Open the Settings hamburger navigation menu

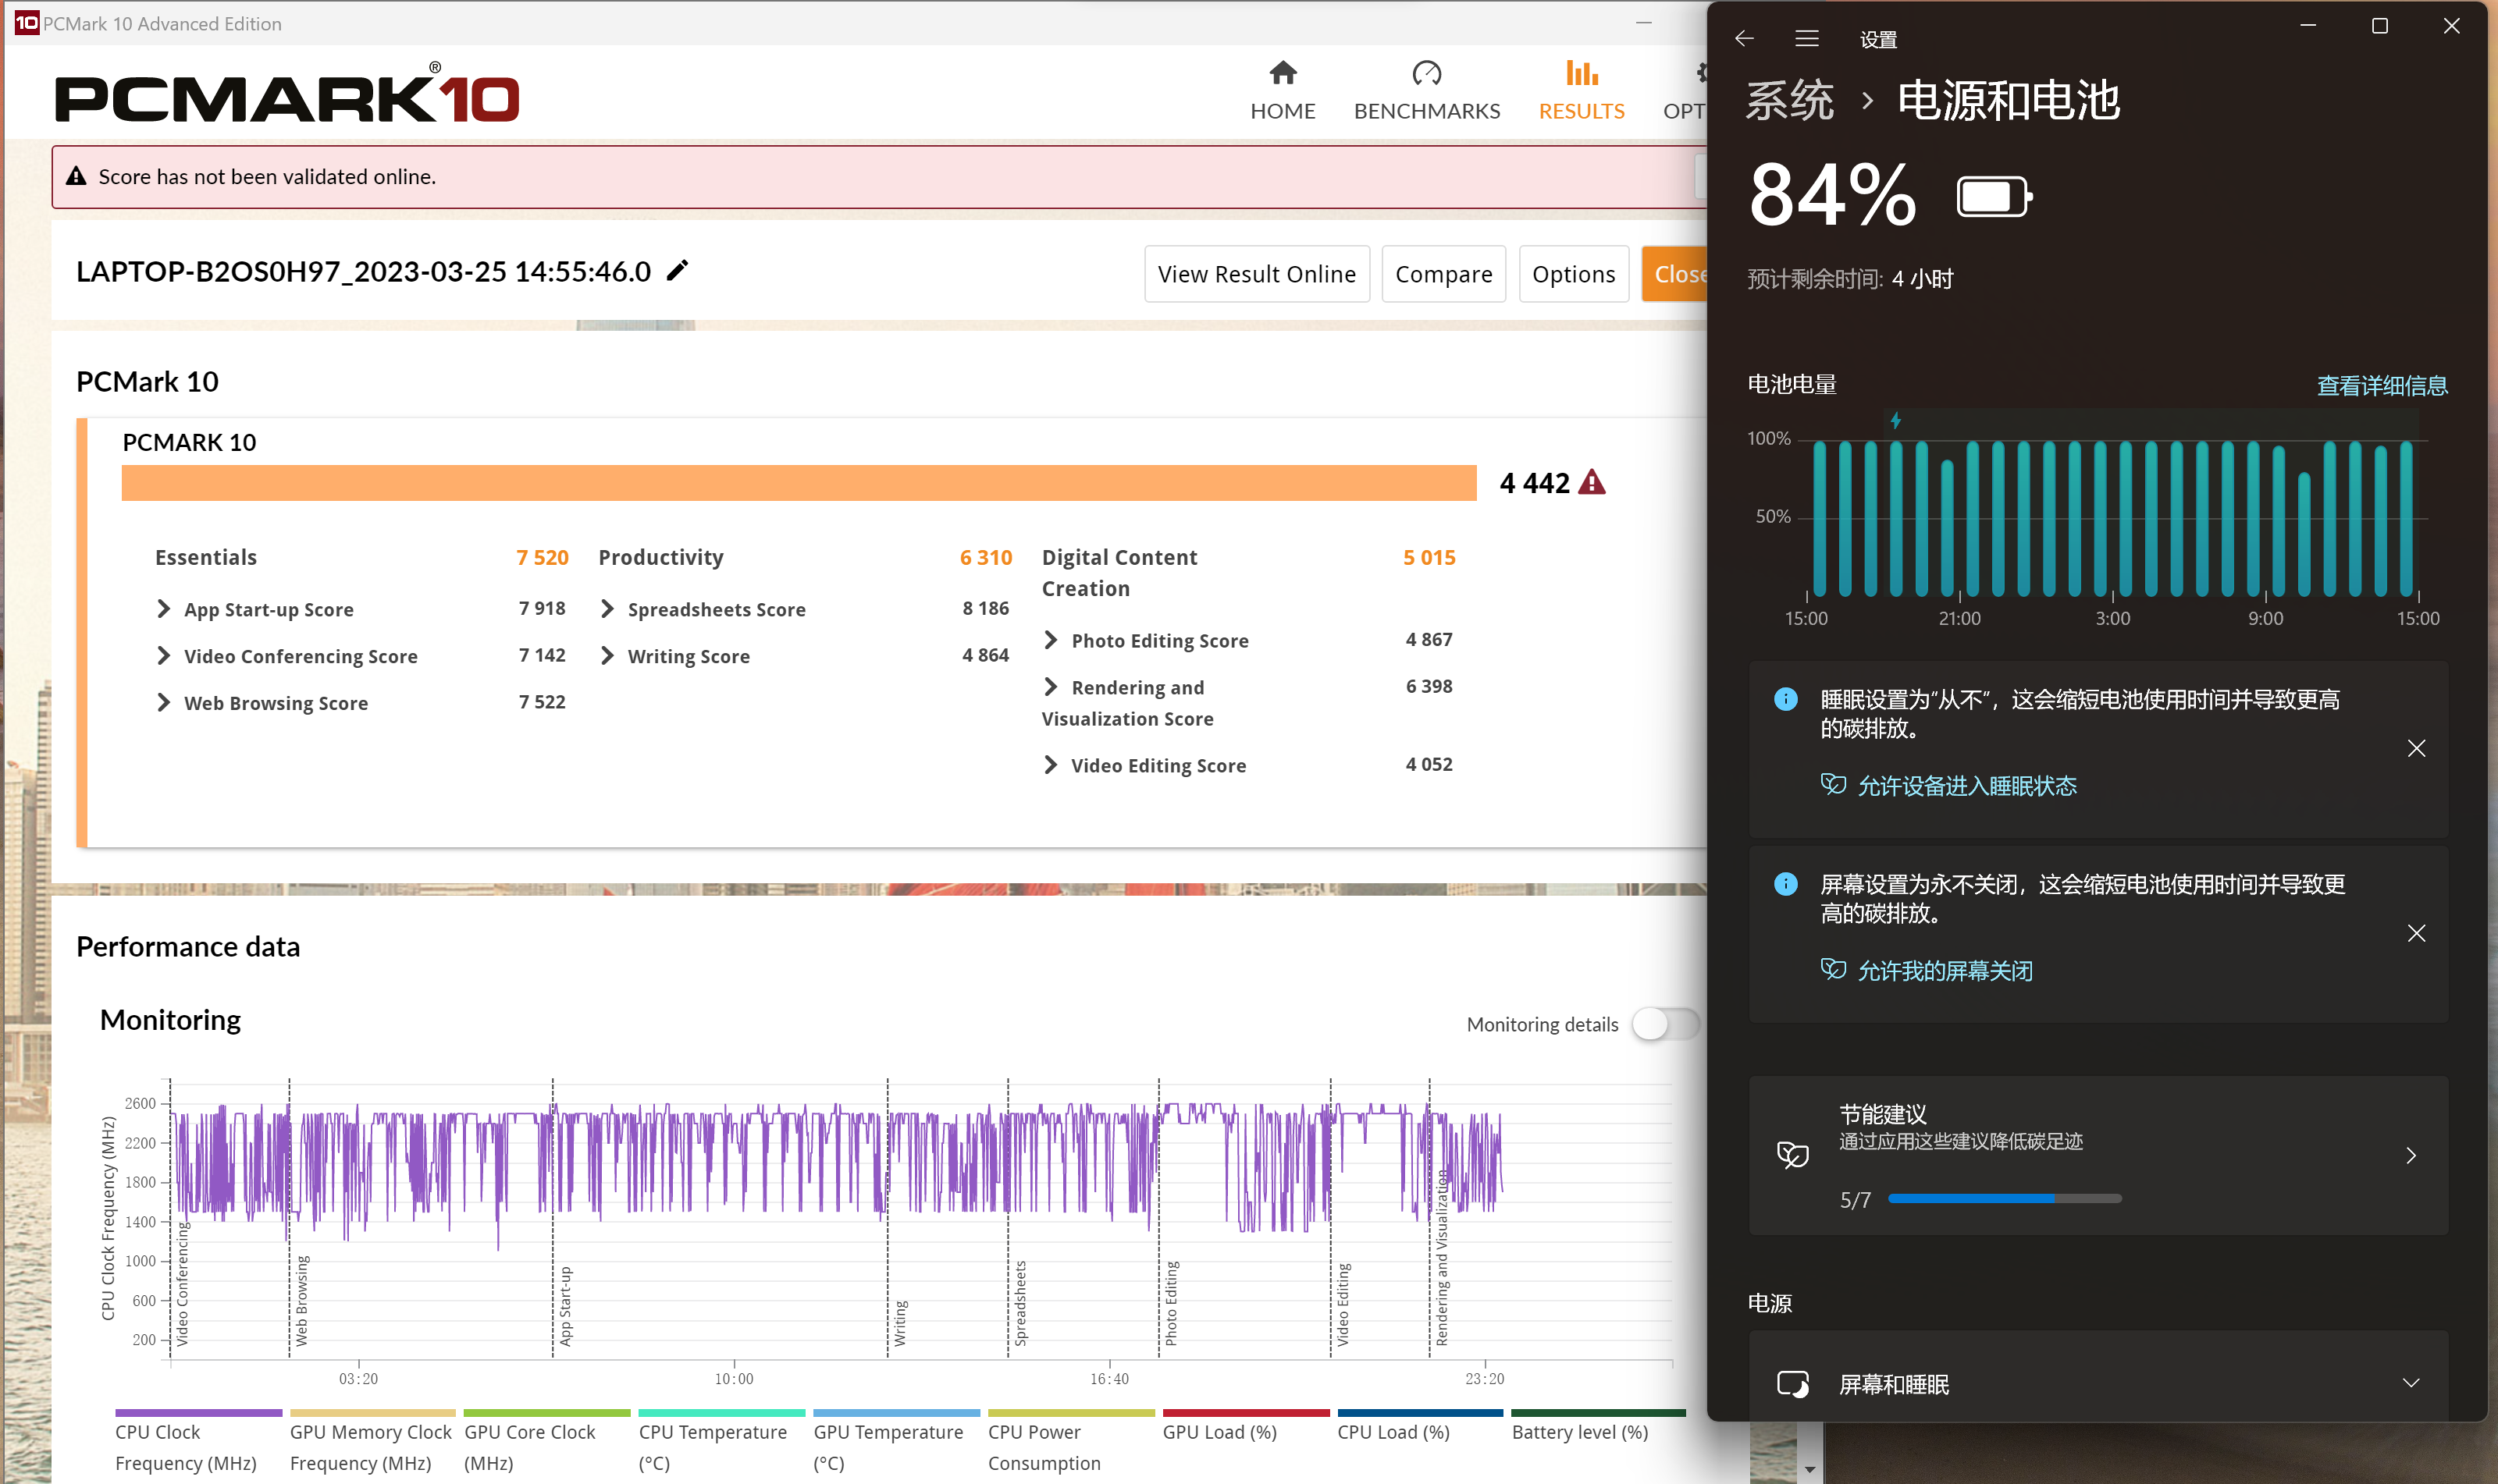coord(1806,39)
